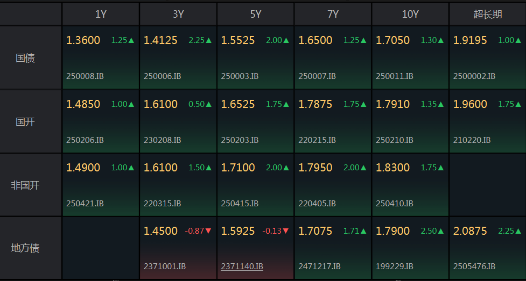This screenshot has height=281, width=526.
Task: Select the 1Y column header
Action: click(x=101, y=14)
